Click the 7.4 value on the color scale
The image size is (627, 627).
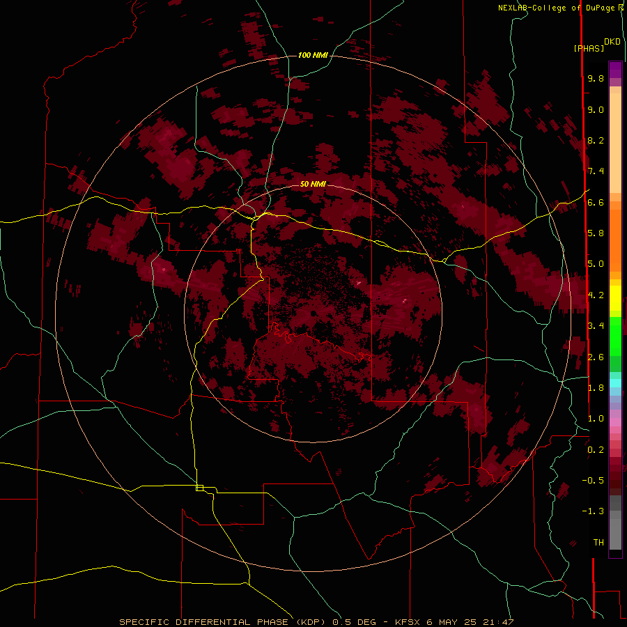596,171
